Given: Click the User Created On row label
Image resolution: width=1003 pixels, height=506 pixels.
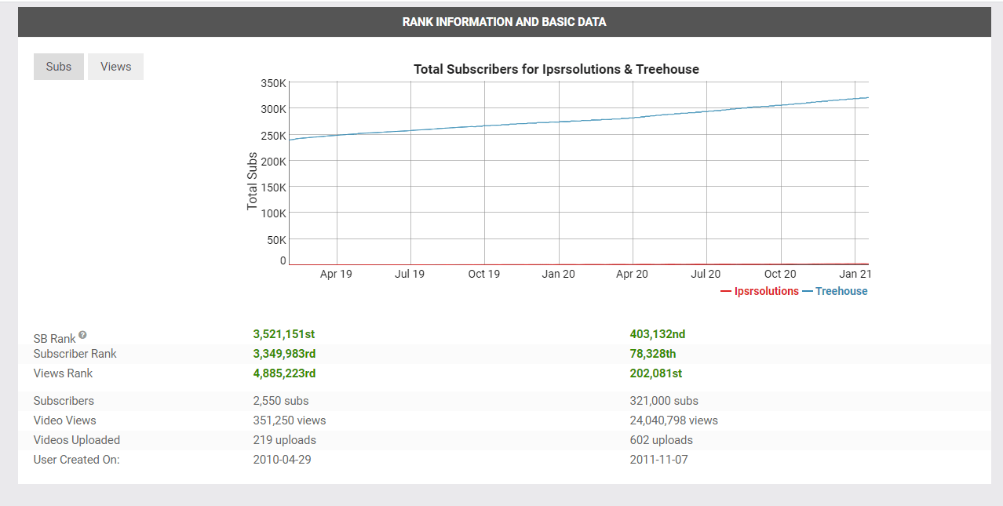Looking at the screenshot, I should 76,460.
